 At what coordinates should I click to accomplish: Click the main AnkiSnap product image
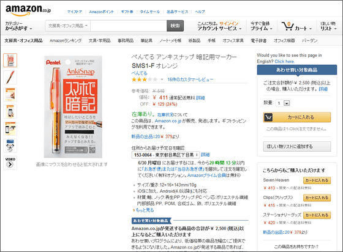pyautogui.click(x=73, y=107)
